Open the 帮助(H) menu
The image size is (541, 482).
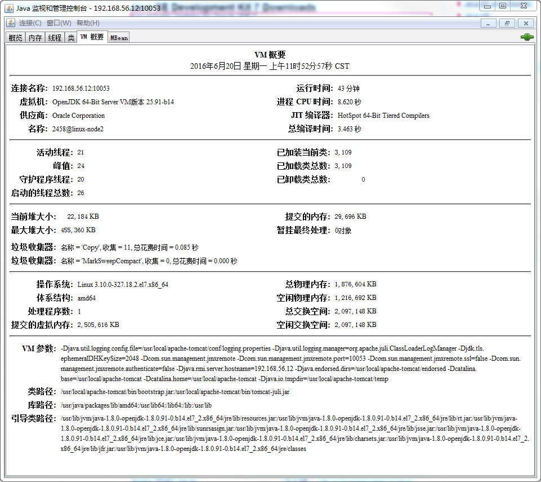[88, 23]
